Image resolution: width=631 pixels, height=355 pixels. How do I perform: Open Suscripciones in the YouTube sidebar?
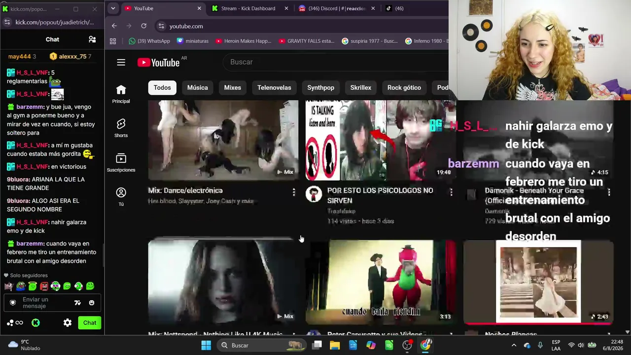click(x=121, y=162)
